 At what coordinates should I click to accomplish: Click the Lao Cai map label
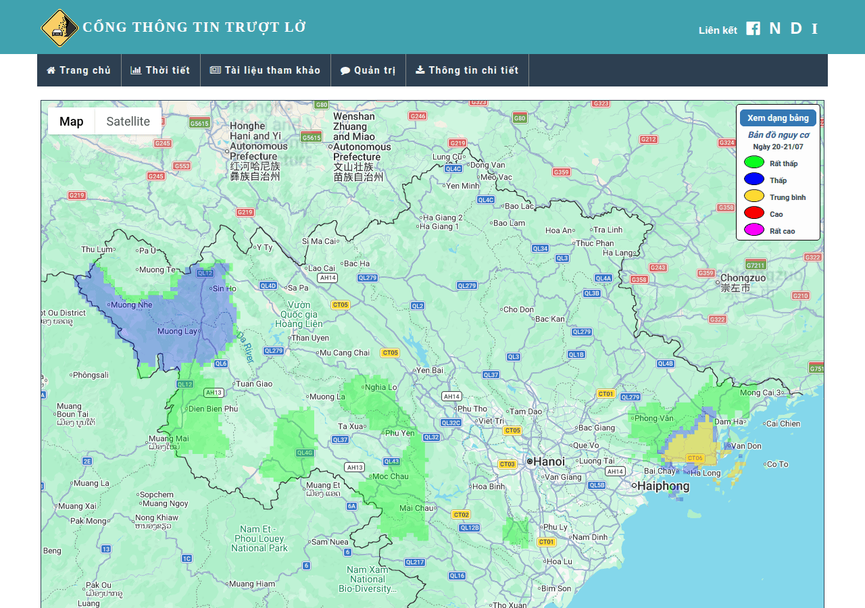pyautogui.click(x=321, y=268)
